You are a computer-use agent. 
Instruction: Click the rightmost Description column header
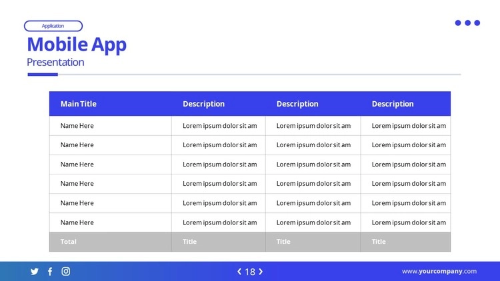(x=393, y=104)
